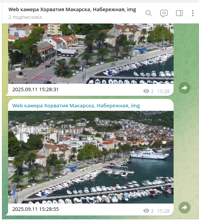Forward the 15:28:55 webcam post
Viewport: 199px width, 222px height.
pos(184,207)
